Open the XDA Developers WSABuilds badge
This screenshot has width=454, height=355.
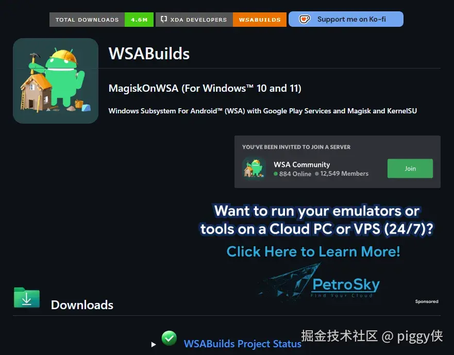click(x=221, y=20)
